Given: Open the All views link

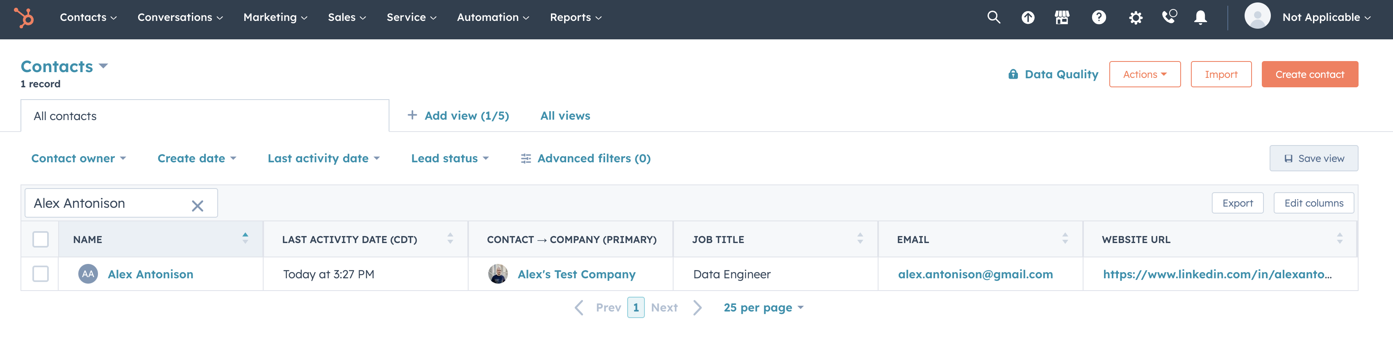Looking at the screenshot, I should pos(565,116).
